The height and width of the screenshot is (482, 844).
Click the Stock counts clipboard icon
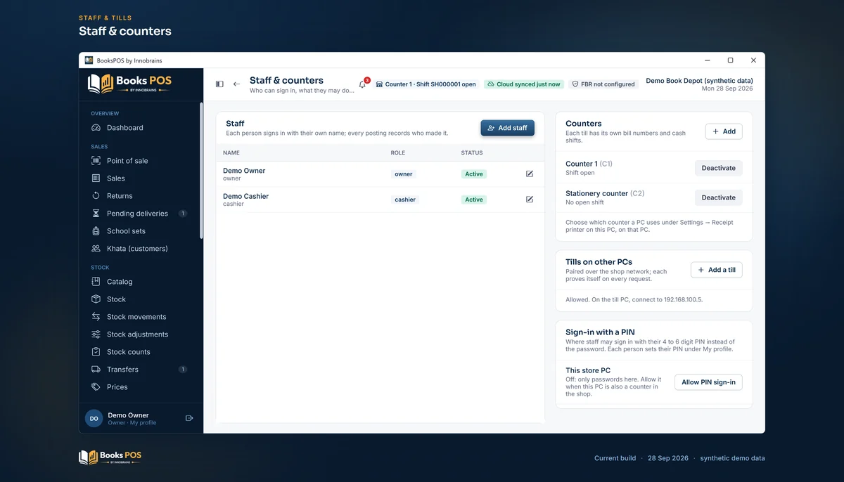click(96, 352)
